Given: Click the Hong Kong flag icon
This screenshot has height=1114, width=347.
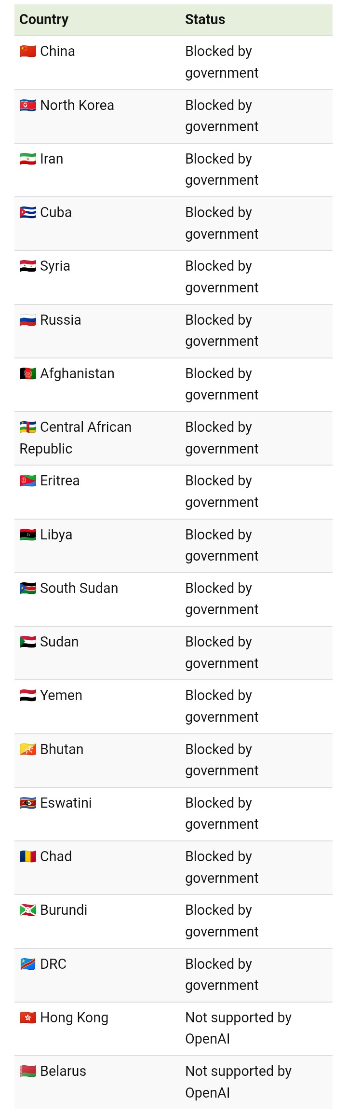Looking at the screenshot, I should tap(28, 1018).
